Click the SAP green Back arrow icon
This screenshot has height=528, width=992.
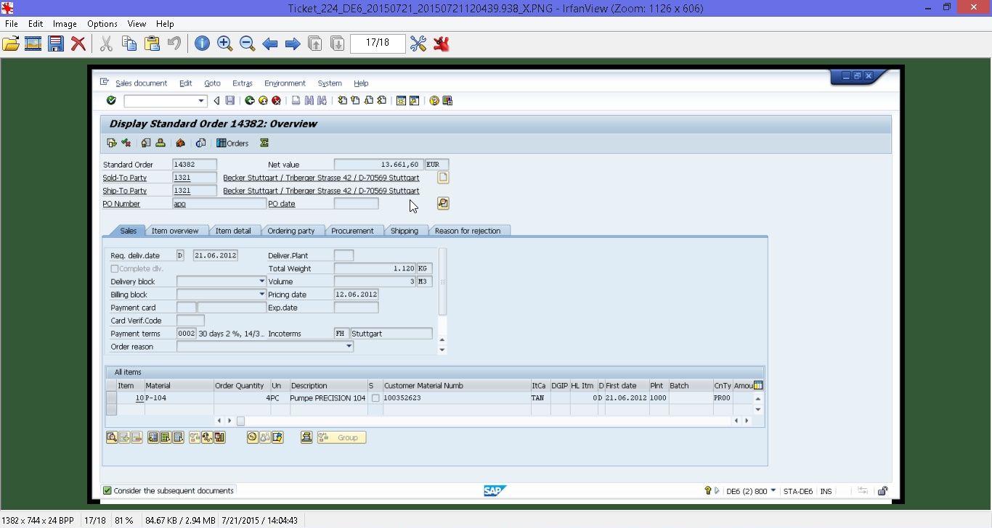pyautogui.click(x=250, y=101)
